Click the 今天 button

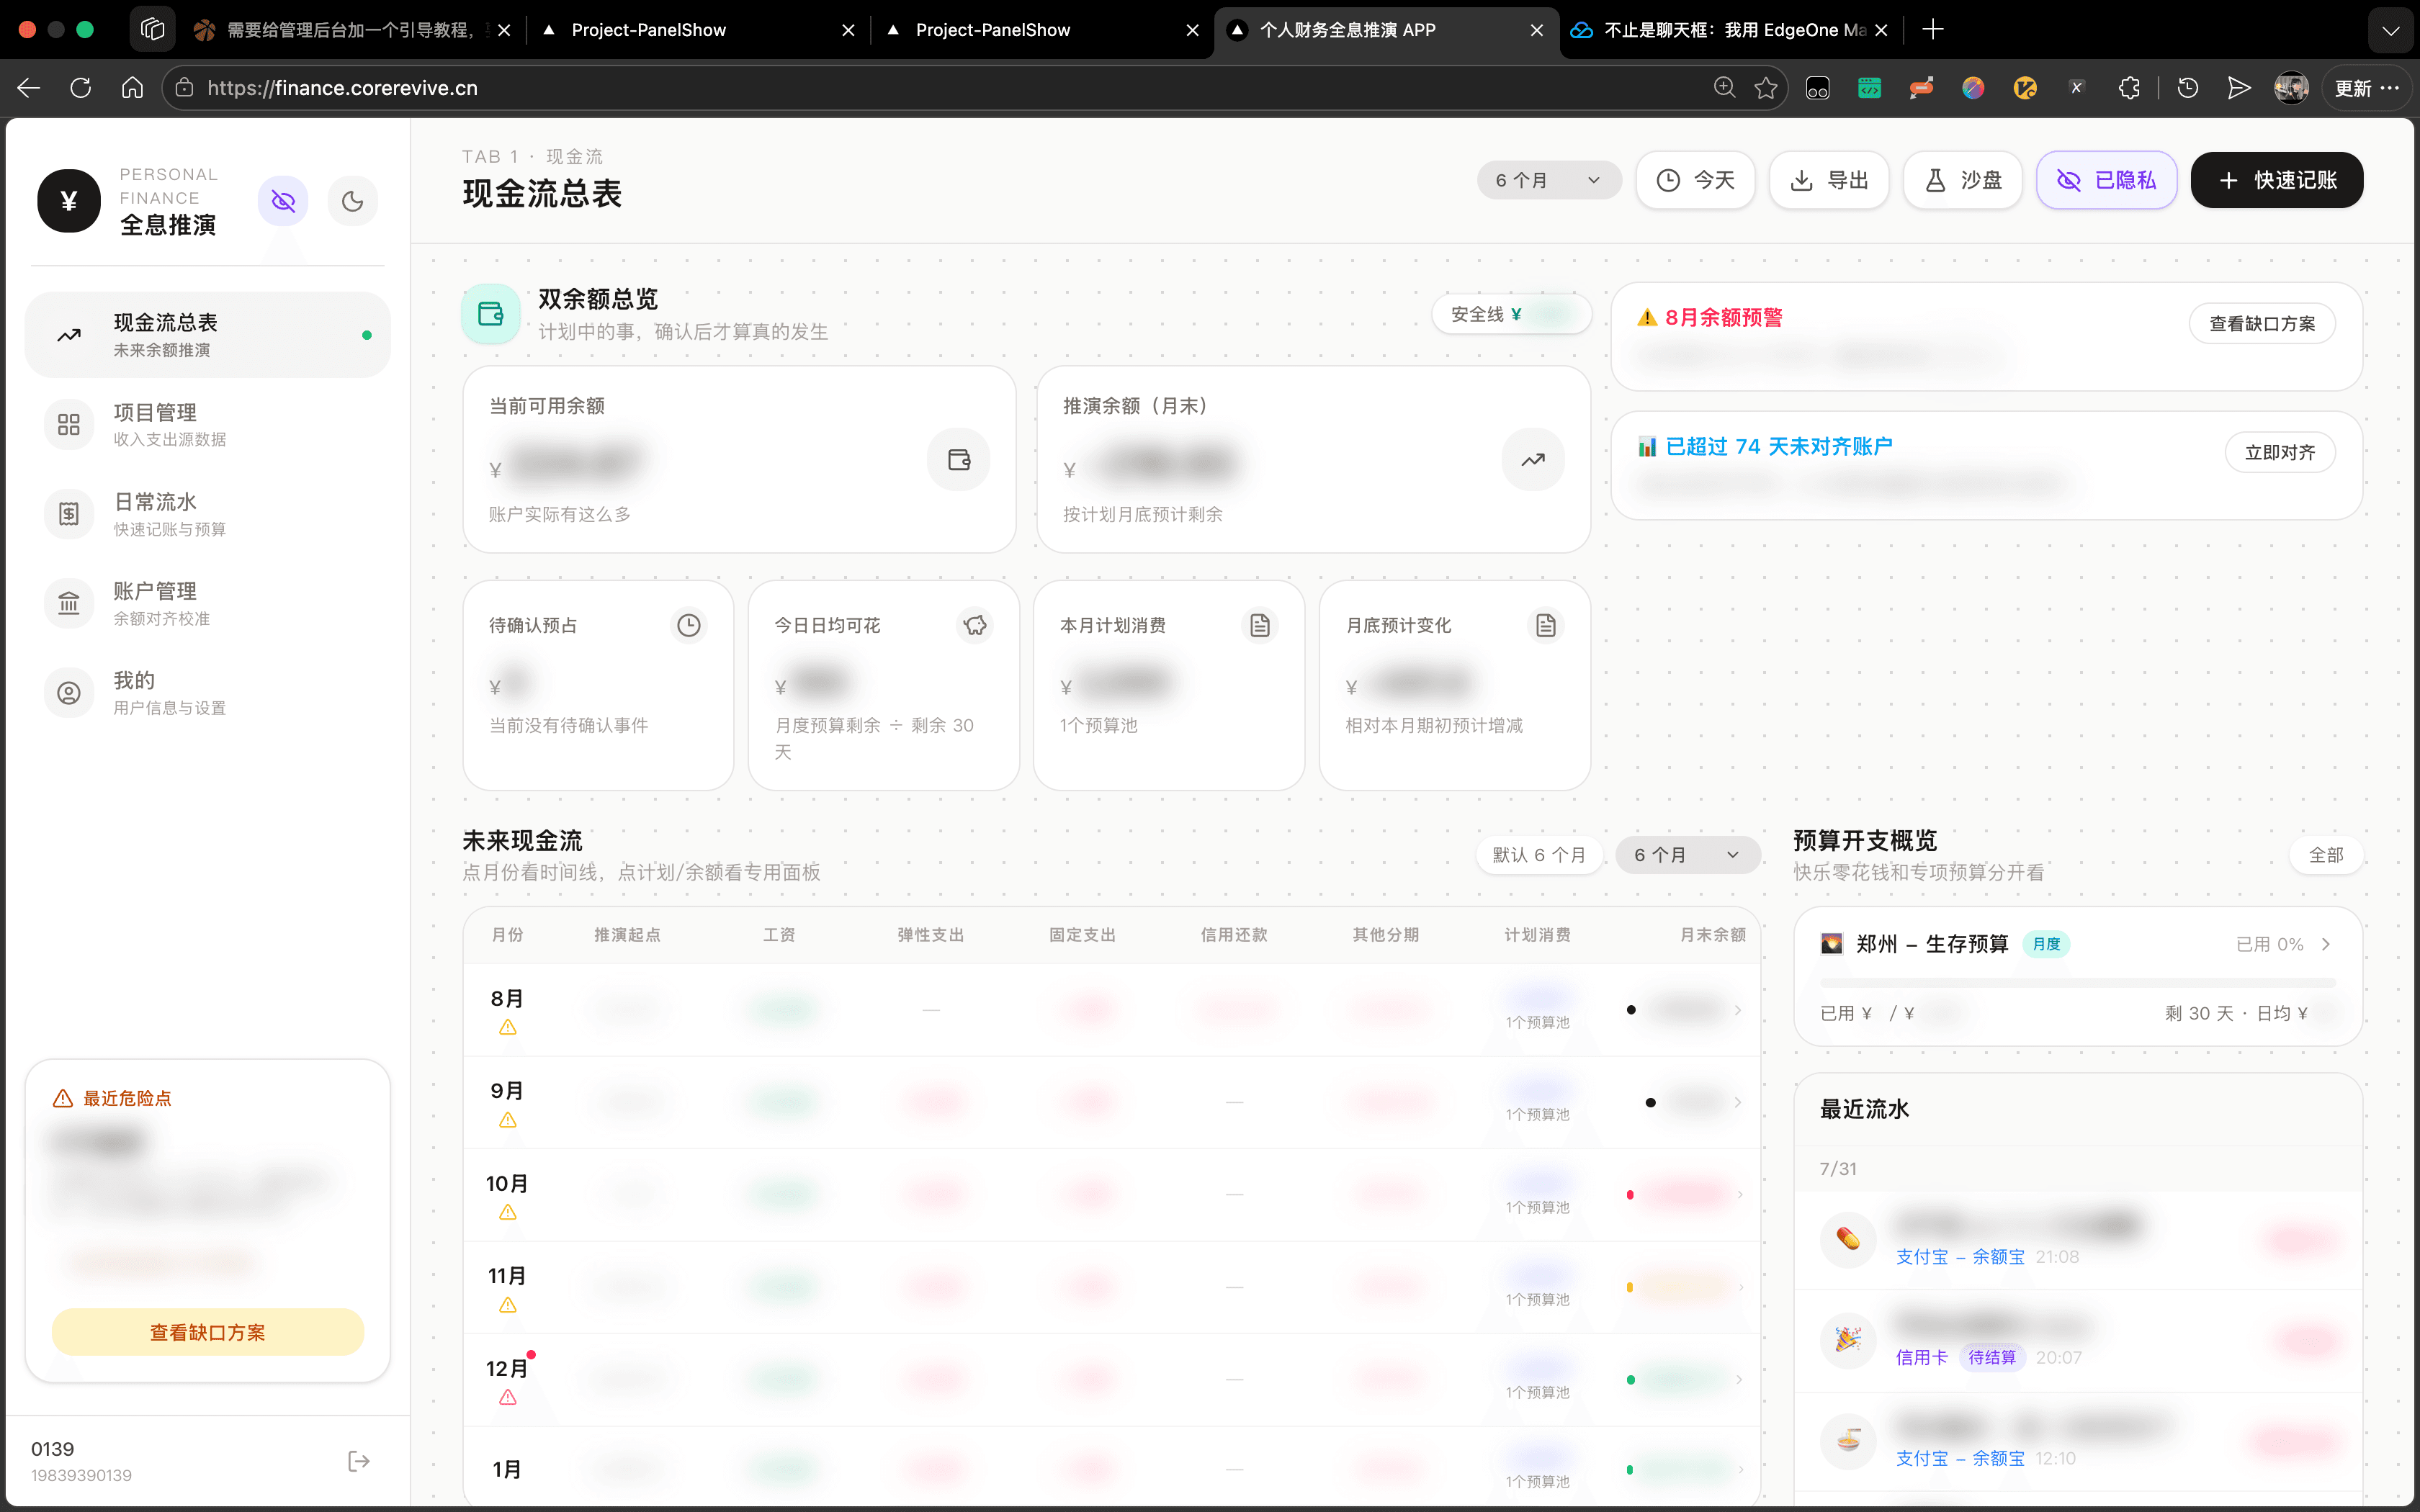pyautogui.click(x=1695, y=180)
